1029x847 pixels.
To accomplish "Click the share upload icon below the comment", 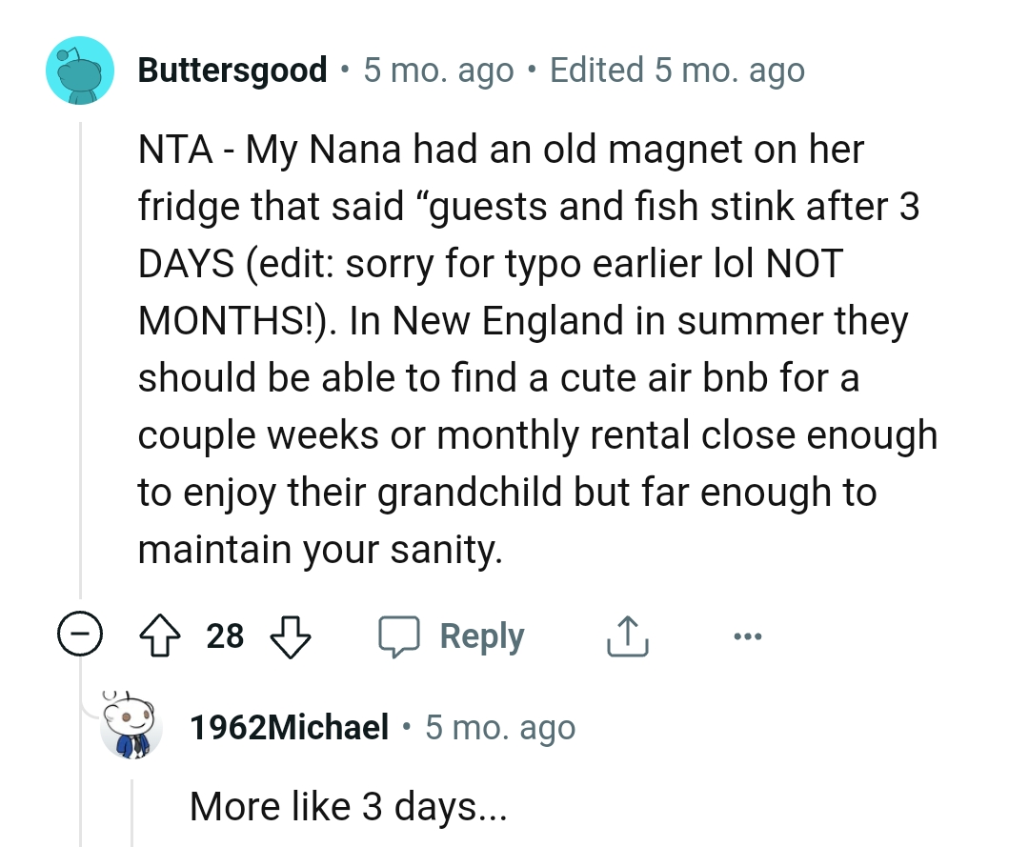I will coord(627,635).
